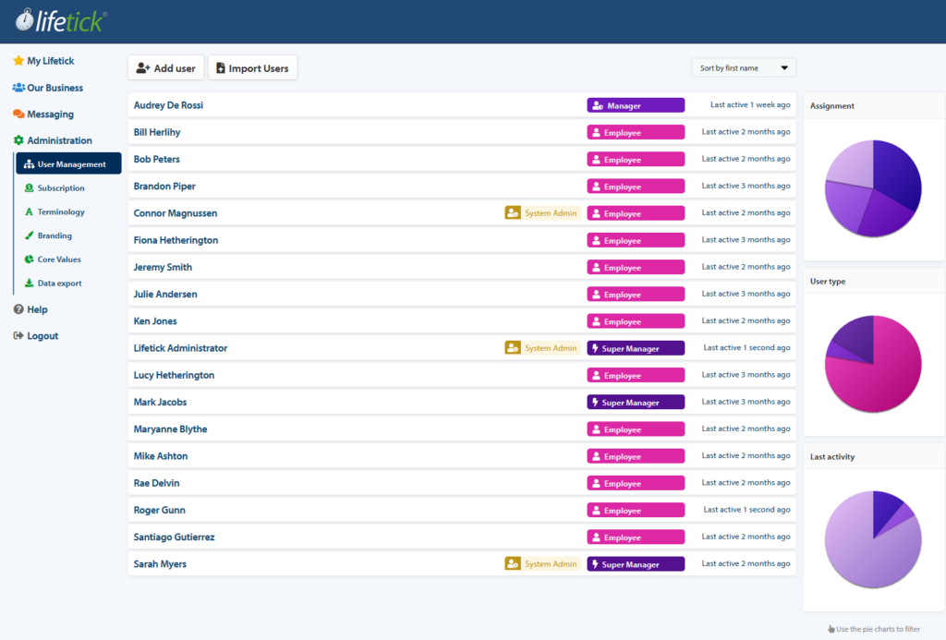
Task: Click 'Last active 1 week ago' text
Action: pos(750,105)
